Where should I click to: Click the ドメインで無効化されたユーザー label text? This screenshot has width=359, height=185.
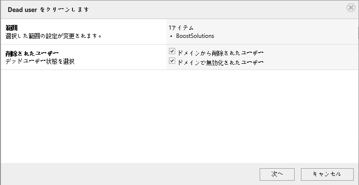click(220, 62)
